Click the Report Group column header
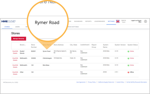The image size is (150, 94). [94, 46]
